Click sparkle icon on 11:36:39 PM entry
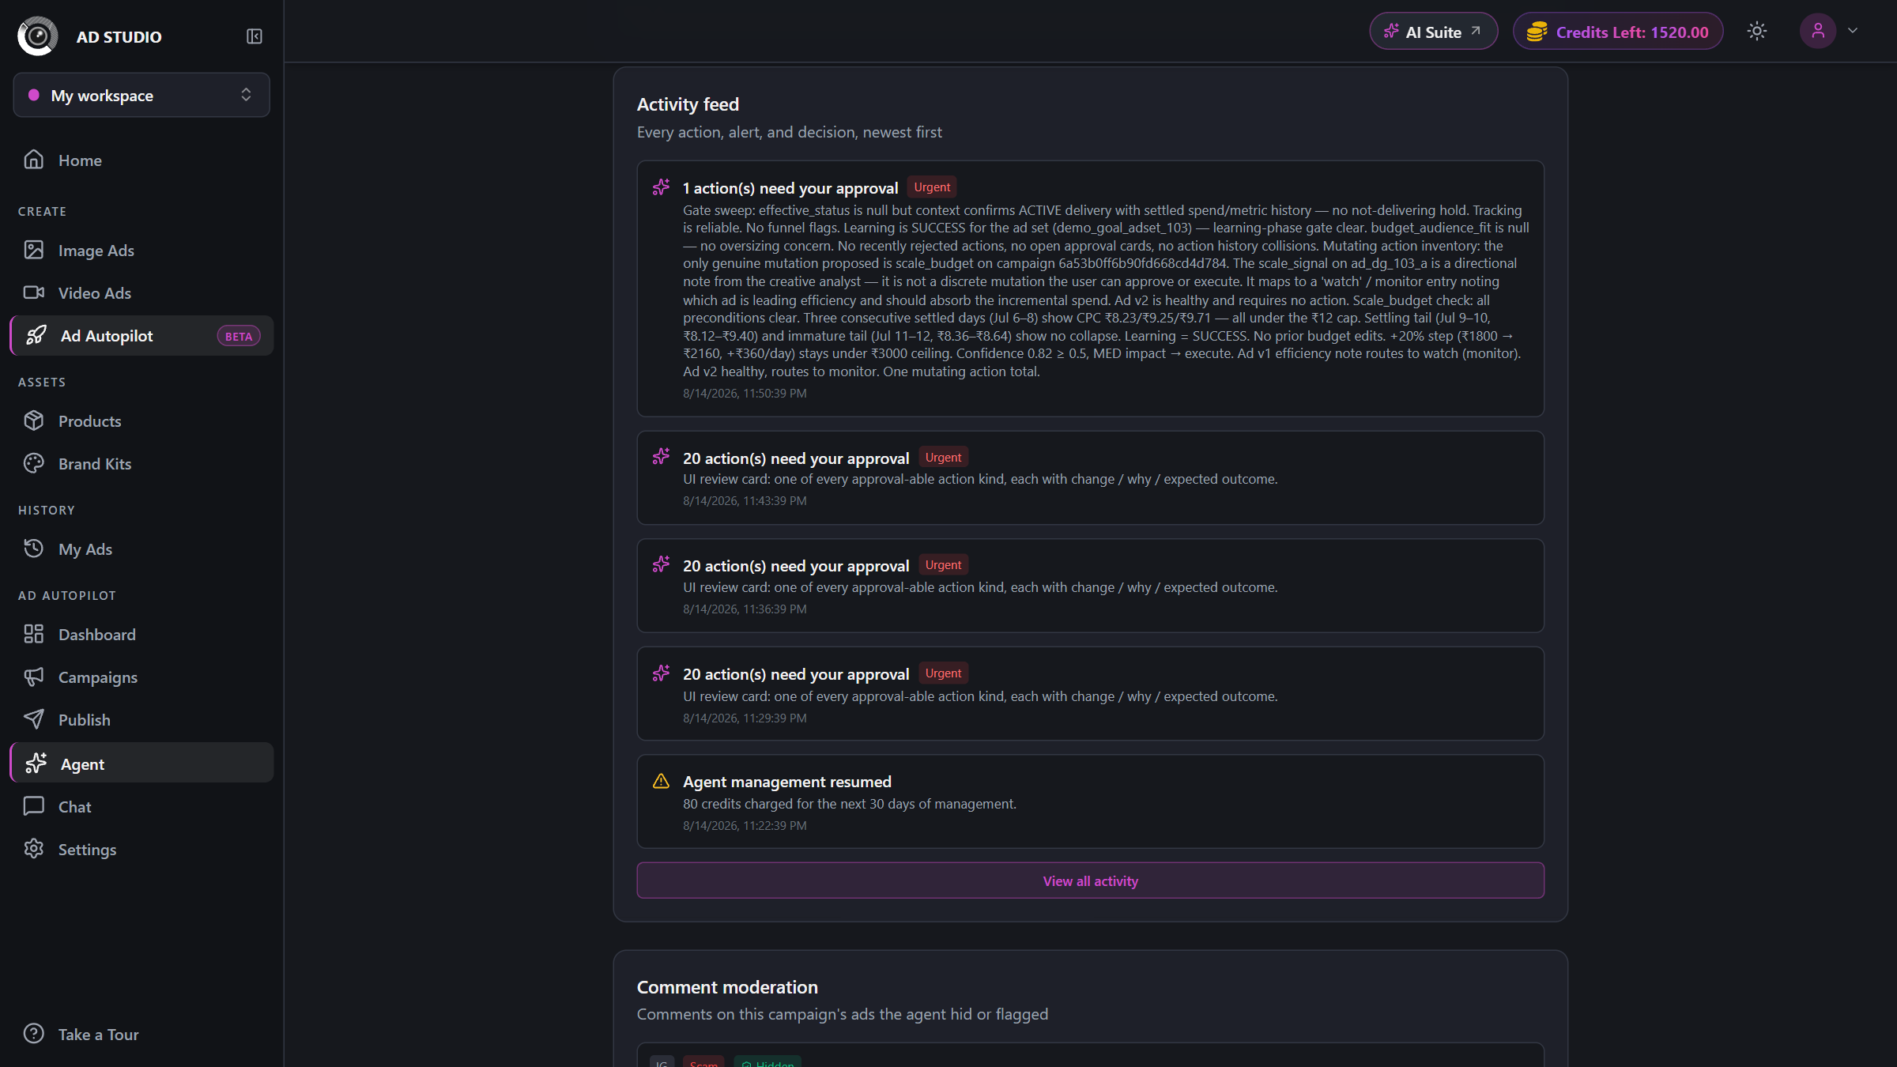The height and width of the screenshot is (1067, 1897). point(661,564)
